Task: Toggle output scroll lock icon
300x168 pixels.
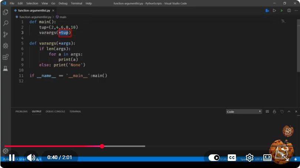Action: (274, 112)
